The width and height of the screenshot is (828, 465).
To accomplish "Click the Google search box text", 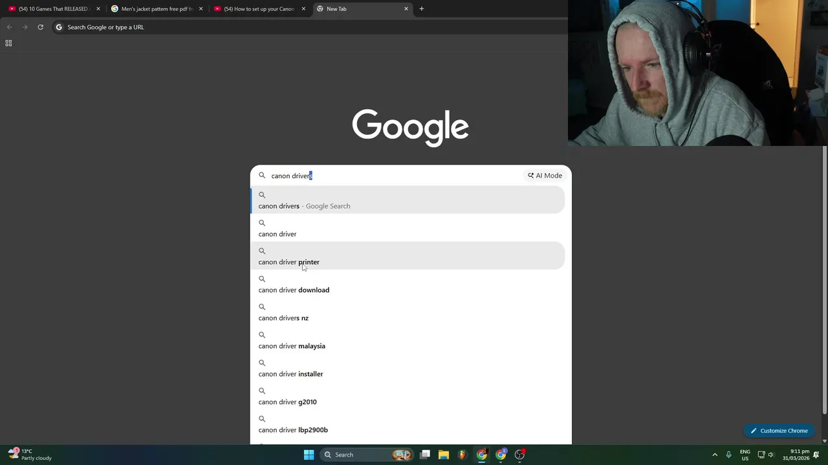I will (292, 176).
